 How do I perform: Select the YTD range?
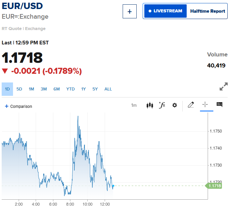(70, 89)
